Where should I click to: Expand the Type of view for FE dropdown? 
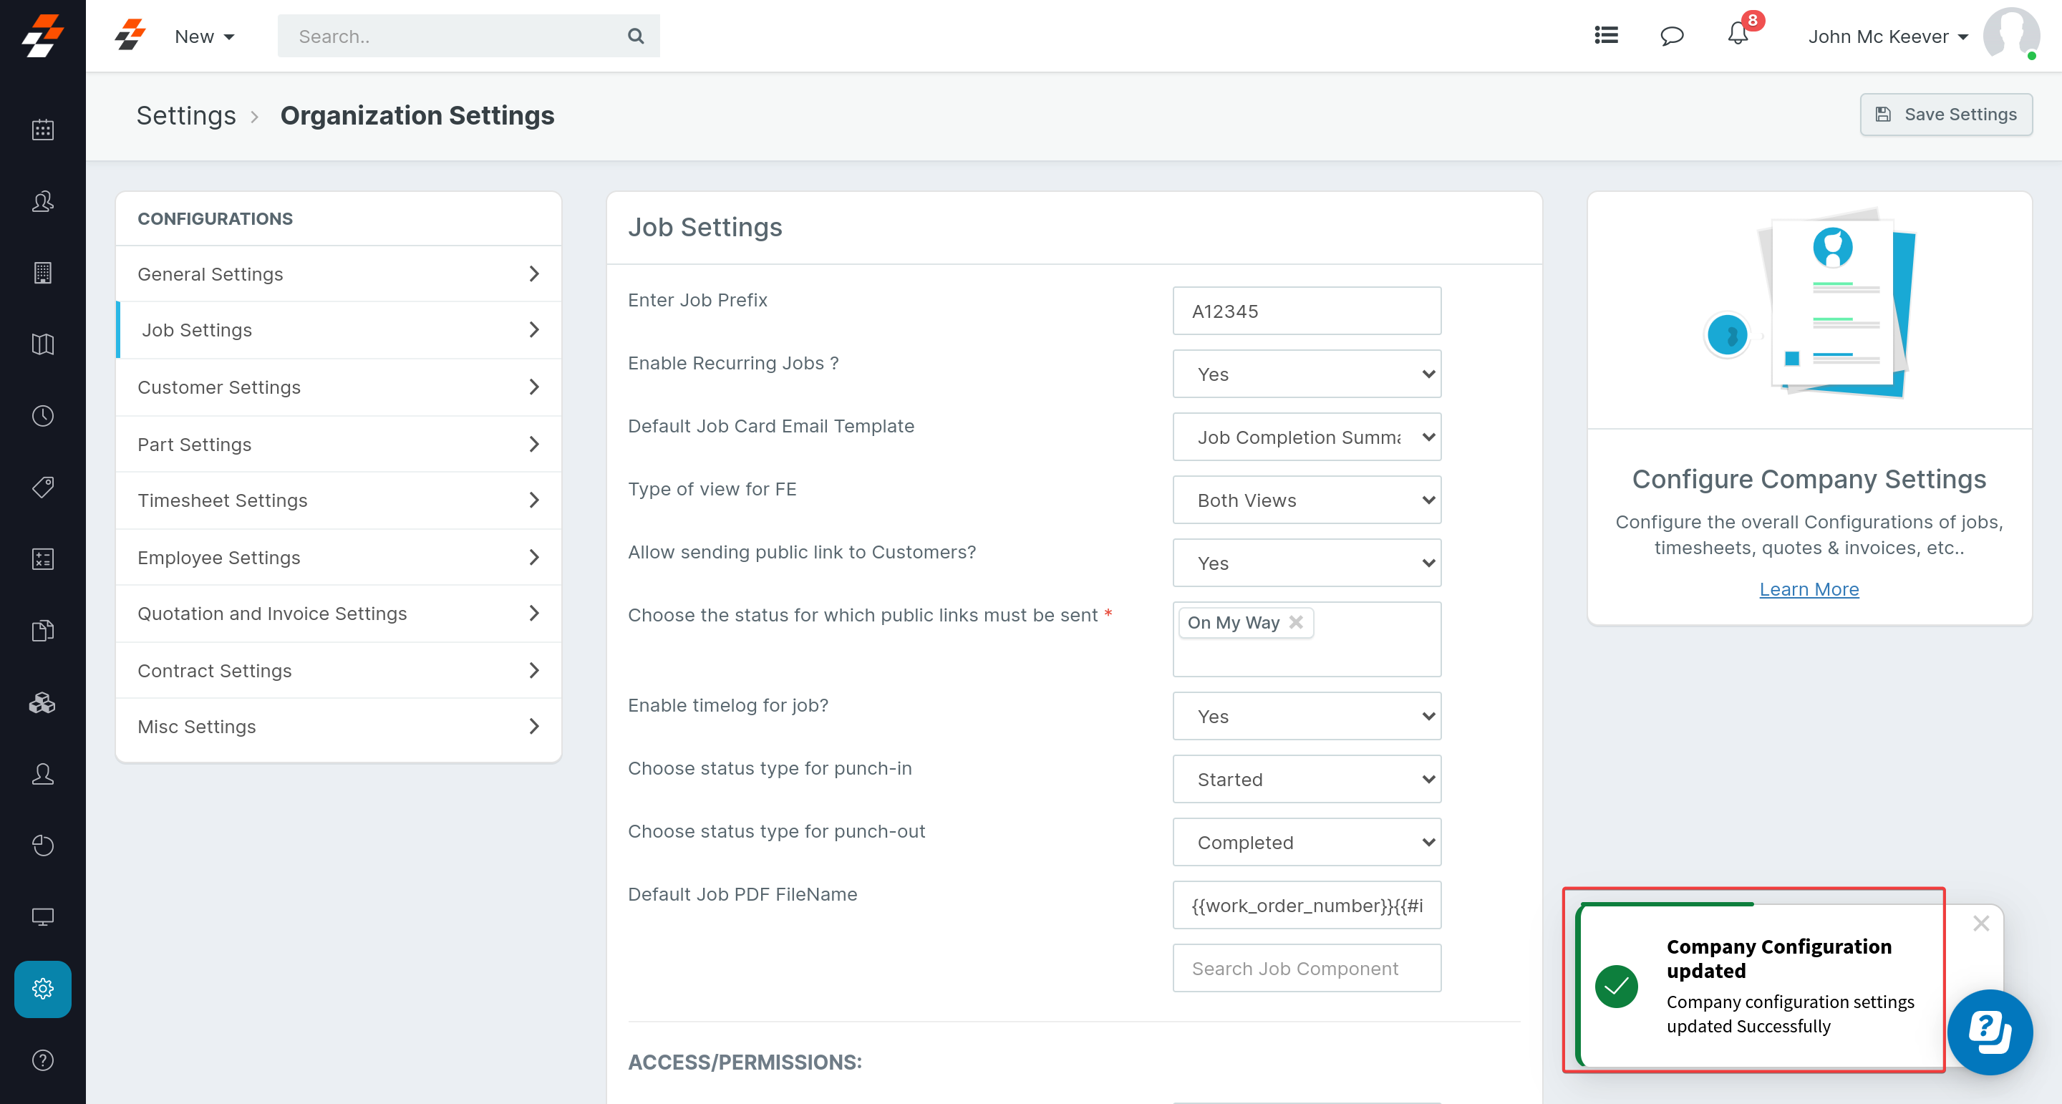coord(1307,500)
